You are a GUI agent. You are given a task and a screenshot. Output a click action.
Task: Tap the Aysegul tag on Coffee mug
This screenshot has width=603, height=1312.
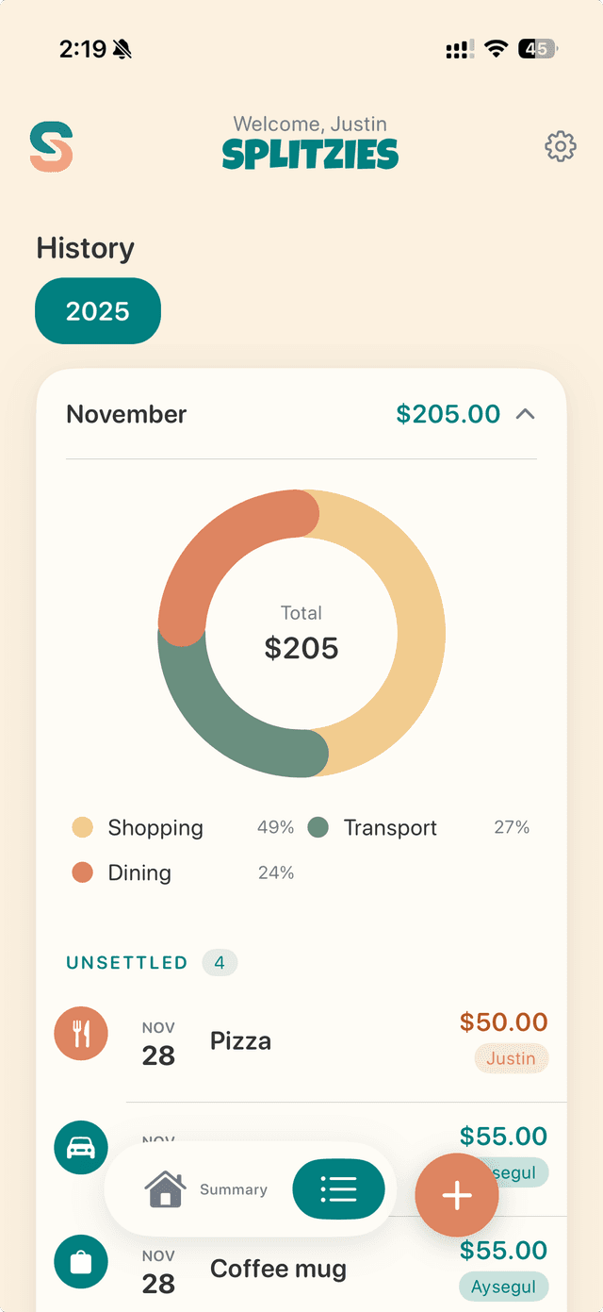coord(503,1286)
